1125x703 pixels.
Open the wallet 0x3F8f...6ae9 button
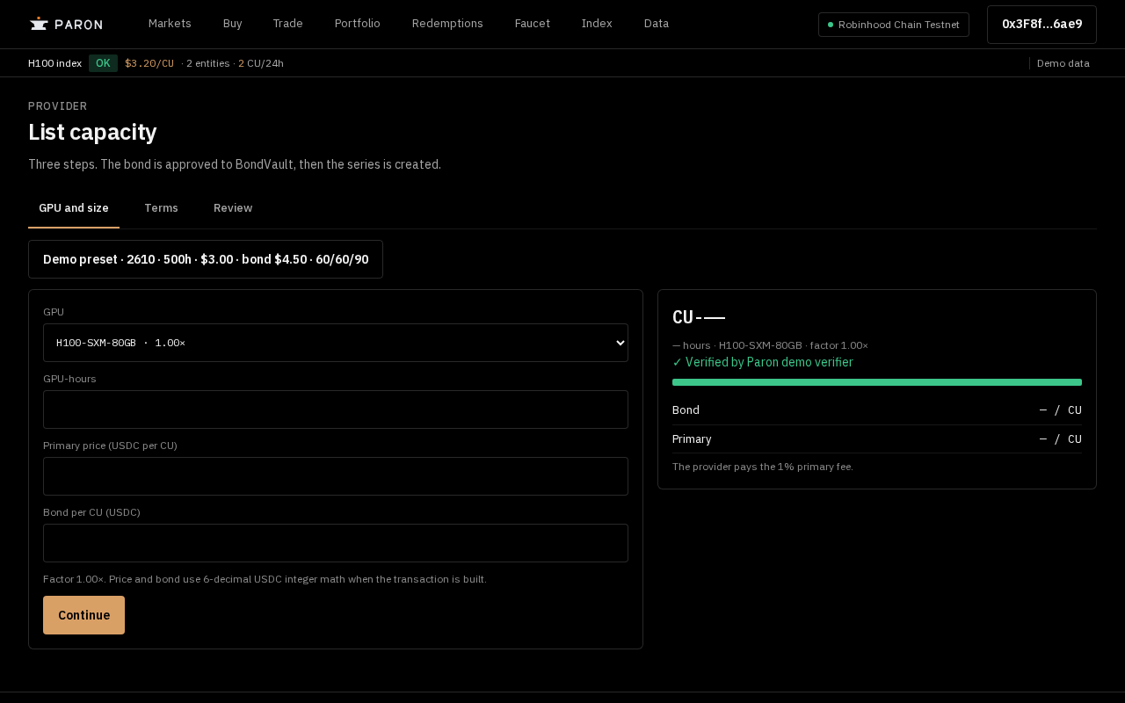point(1042,25)
